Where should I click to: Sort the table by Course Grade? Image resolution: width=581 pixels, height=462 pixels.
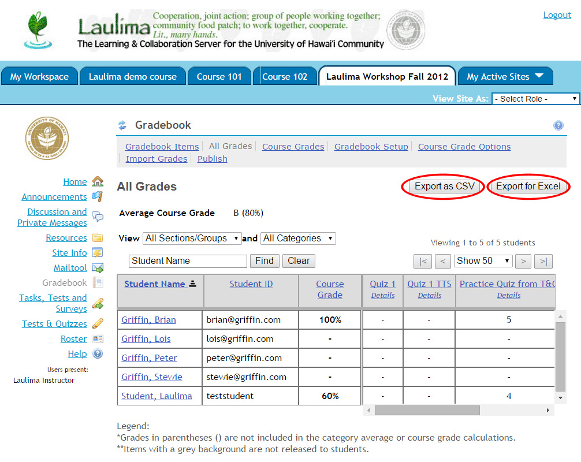(330, 289)
